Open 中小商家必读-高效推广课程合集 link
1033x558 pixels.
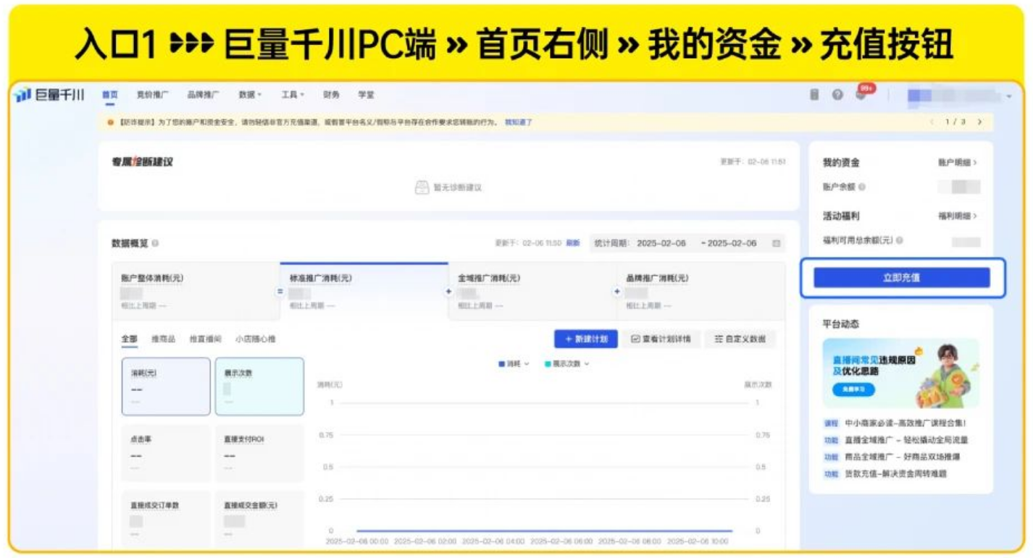906,423
